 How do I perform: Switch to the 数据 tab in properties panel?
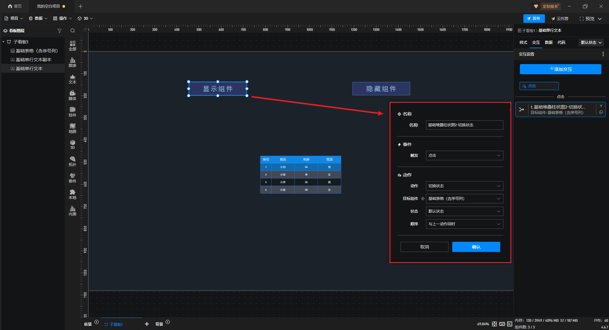(548, 43)
